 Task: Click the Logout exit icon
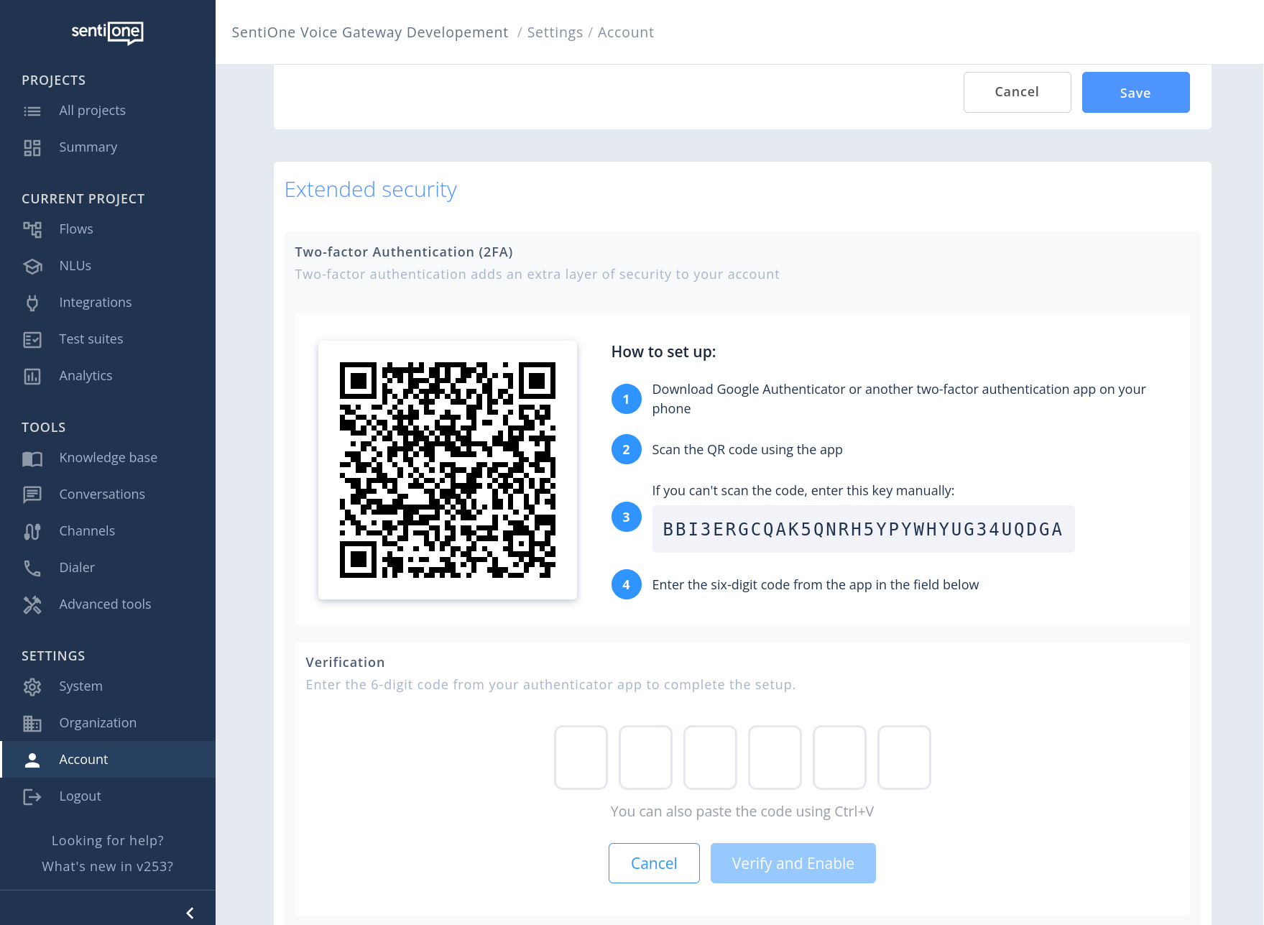[32, 796]
